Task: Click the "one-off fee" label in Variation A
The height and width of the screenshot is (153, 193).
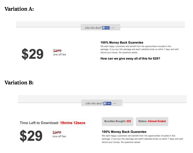Action: click(x=59, y=55)
